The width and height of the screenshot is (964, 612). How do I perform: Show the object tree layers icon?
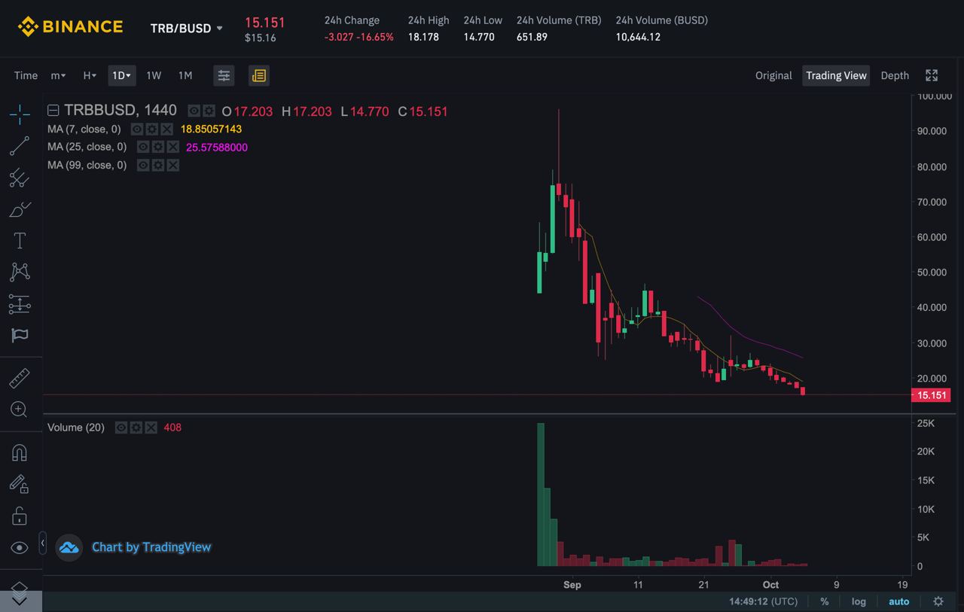(x=20, y=588)
